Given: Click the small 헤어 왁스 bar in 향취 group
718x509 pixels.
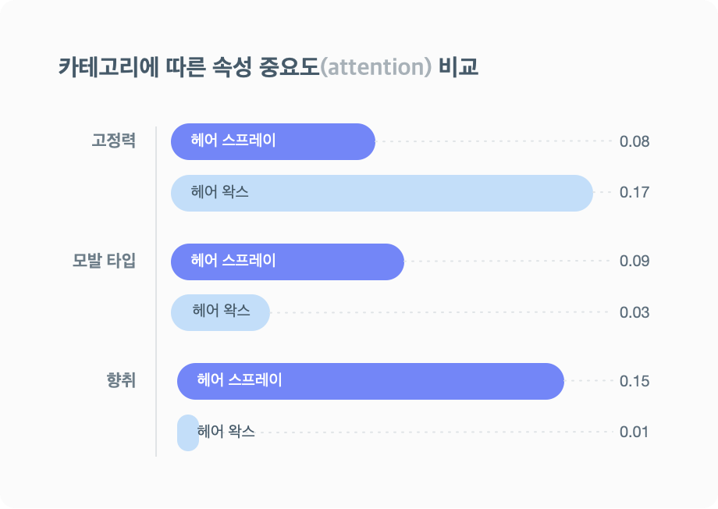Looking at the screenshot, I should 188,432.
